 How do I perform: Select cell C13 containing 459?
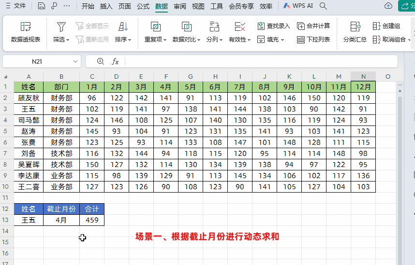(x=92, y=220)
